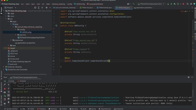The height and width of the screenshot is (110, 196).
Task: Select AWSConfig class in project tree
Action: pyautogui.click(x=27, y=32)
